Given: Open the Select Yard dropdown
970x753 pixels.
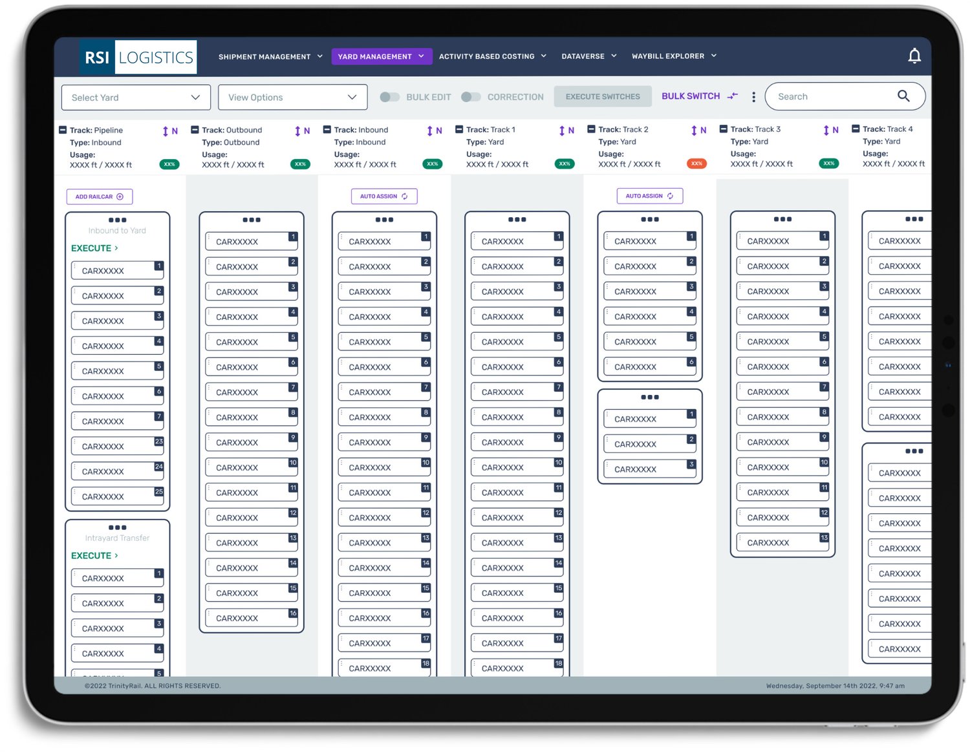Looking at the screenshot, I should (136, 98).
